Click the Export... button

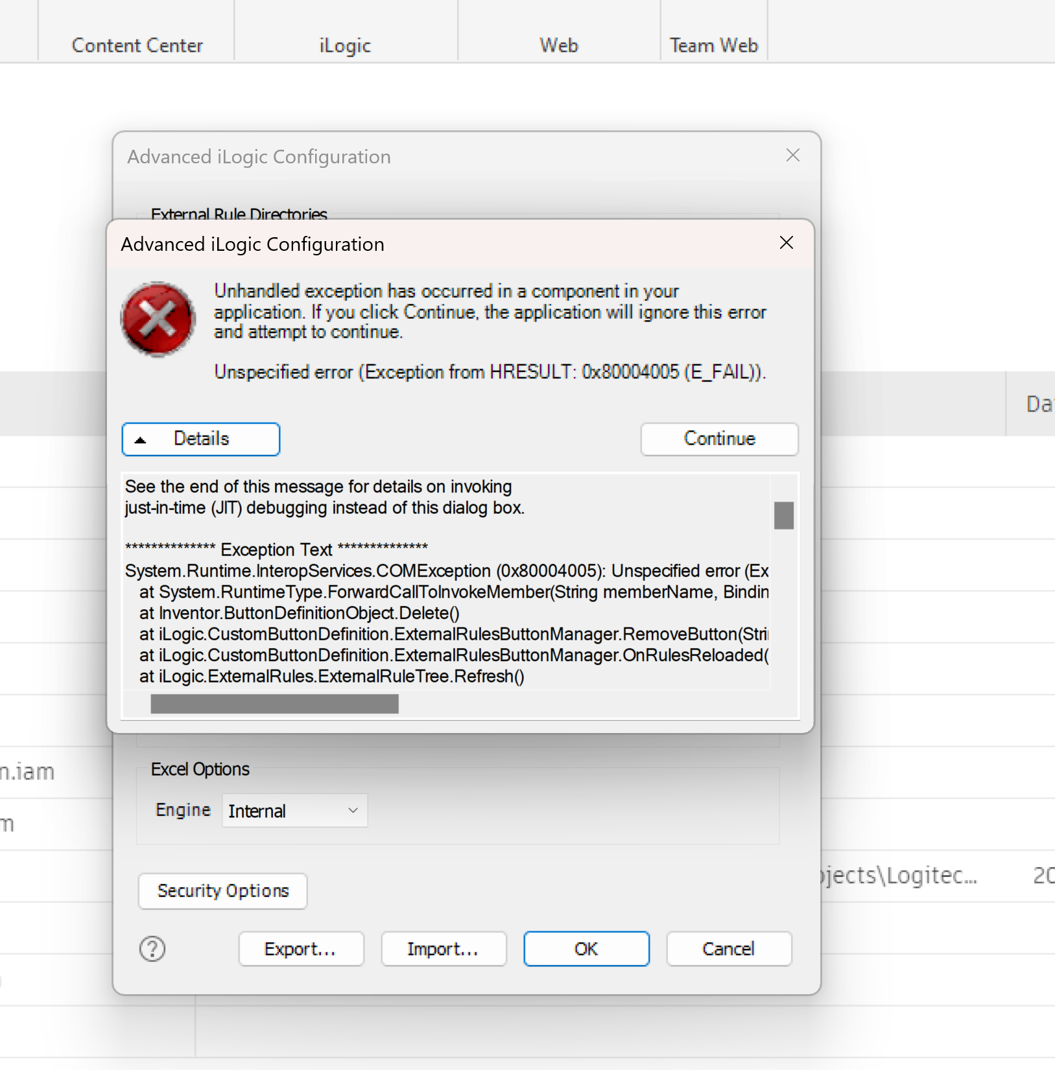[x=301, y=949]
